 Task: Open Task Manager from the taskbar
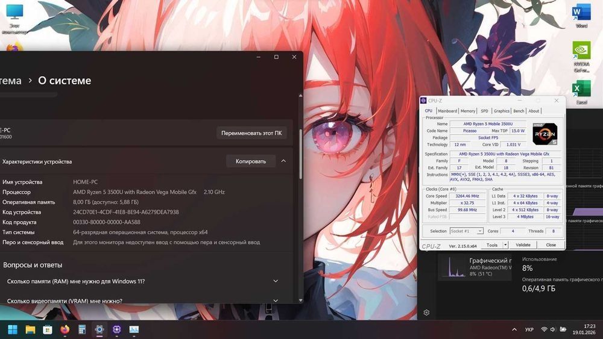point(134,329)
